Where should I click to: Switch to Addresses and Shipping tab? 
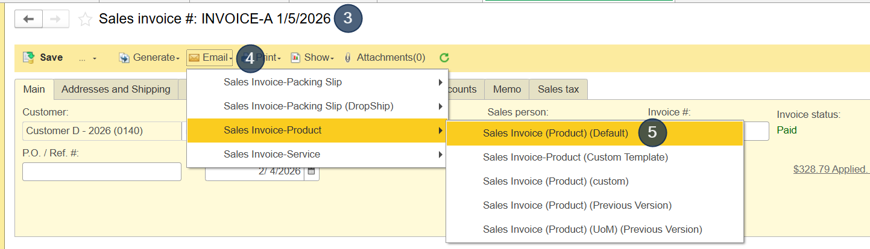point(116,89)
